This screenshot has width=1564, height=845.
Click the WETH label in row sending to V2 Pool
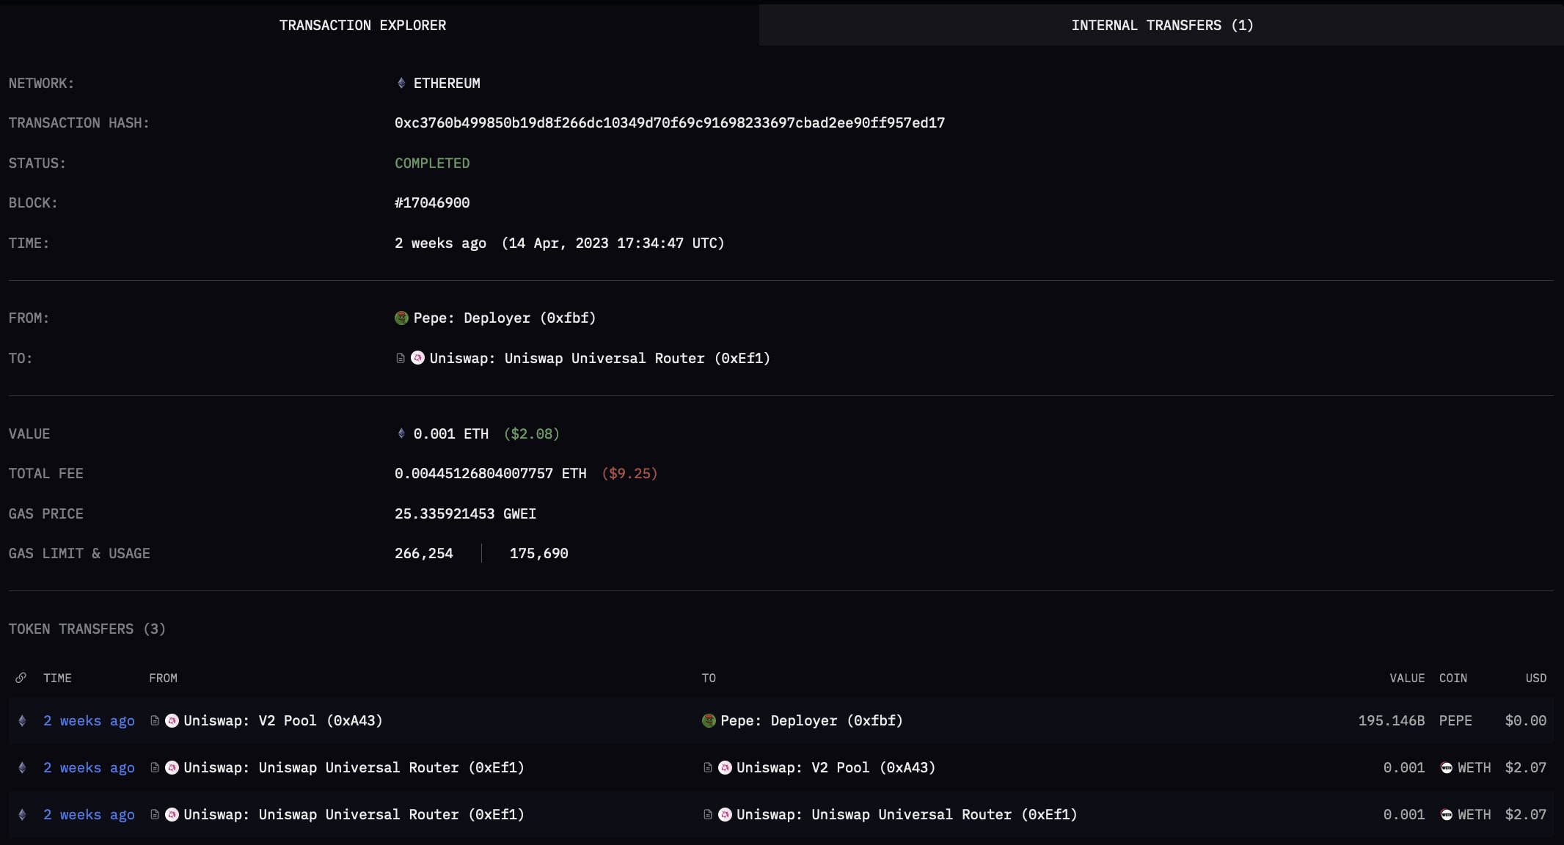point(1475,767)
